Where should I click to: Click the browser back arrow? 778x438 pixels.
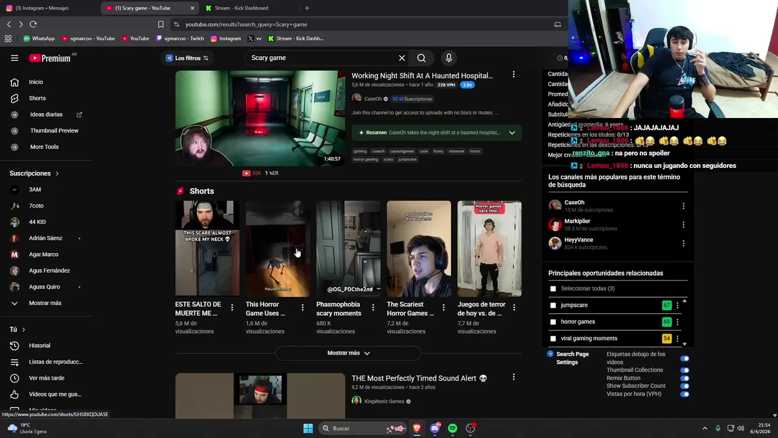tap(9, 24)
